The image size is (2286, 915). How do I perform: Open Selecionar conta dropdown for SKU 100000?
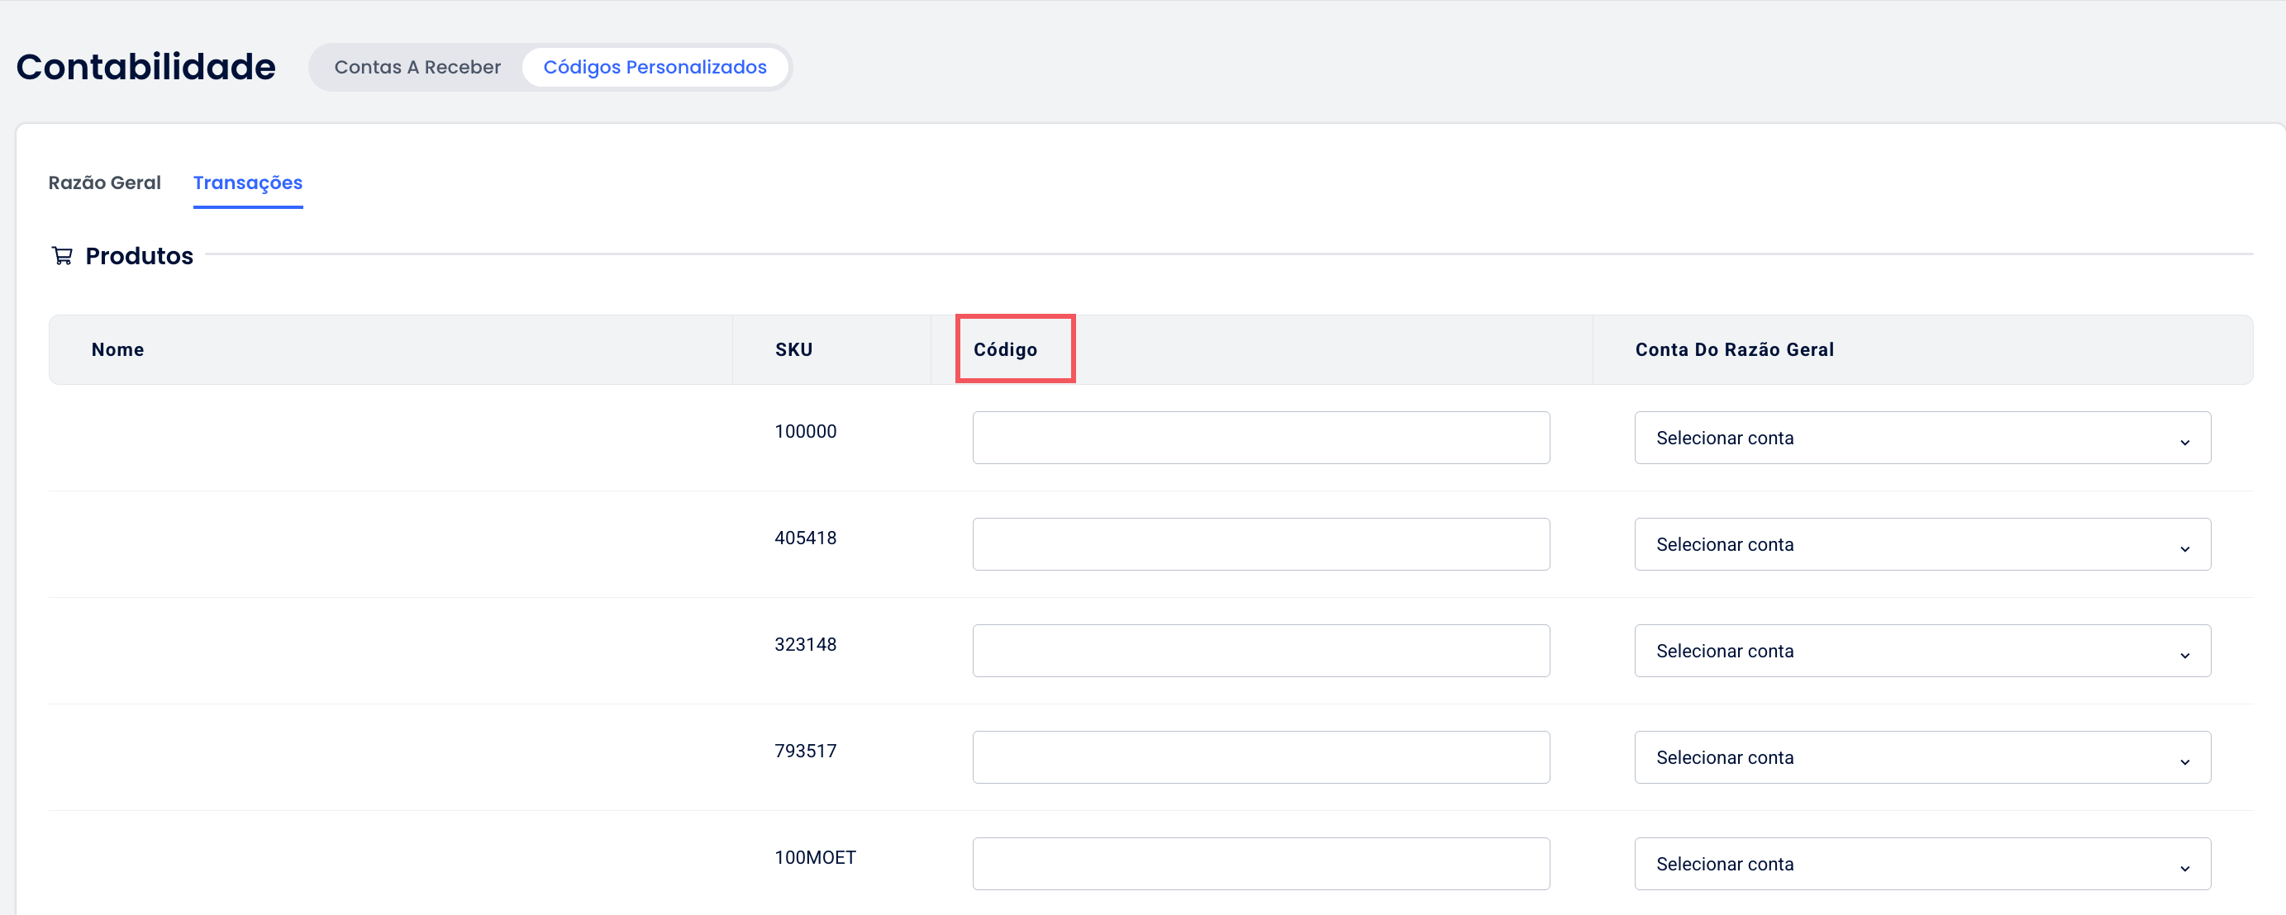pyautogui.click(x=1922, y=438)
